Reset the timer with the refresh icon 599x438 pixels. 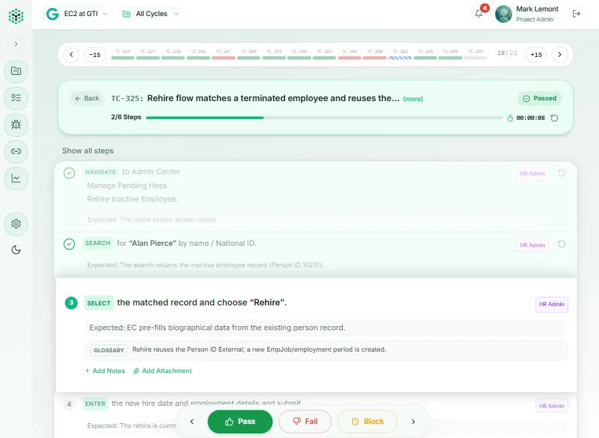[x=554, y=118]
